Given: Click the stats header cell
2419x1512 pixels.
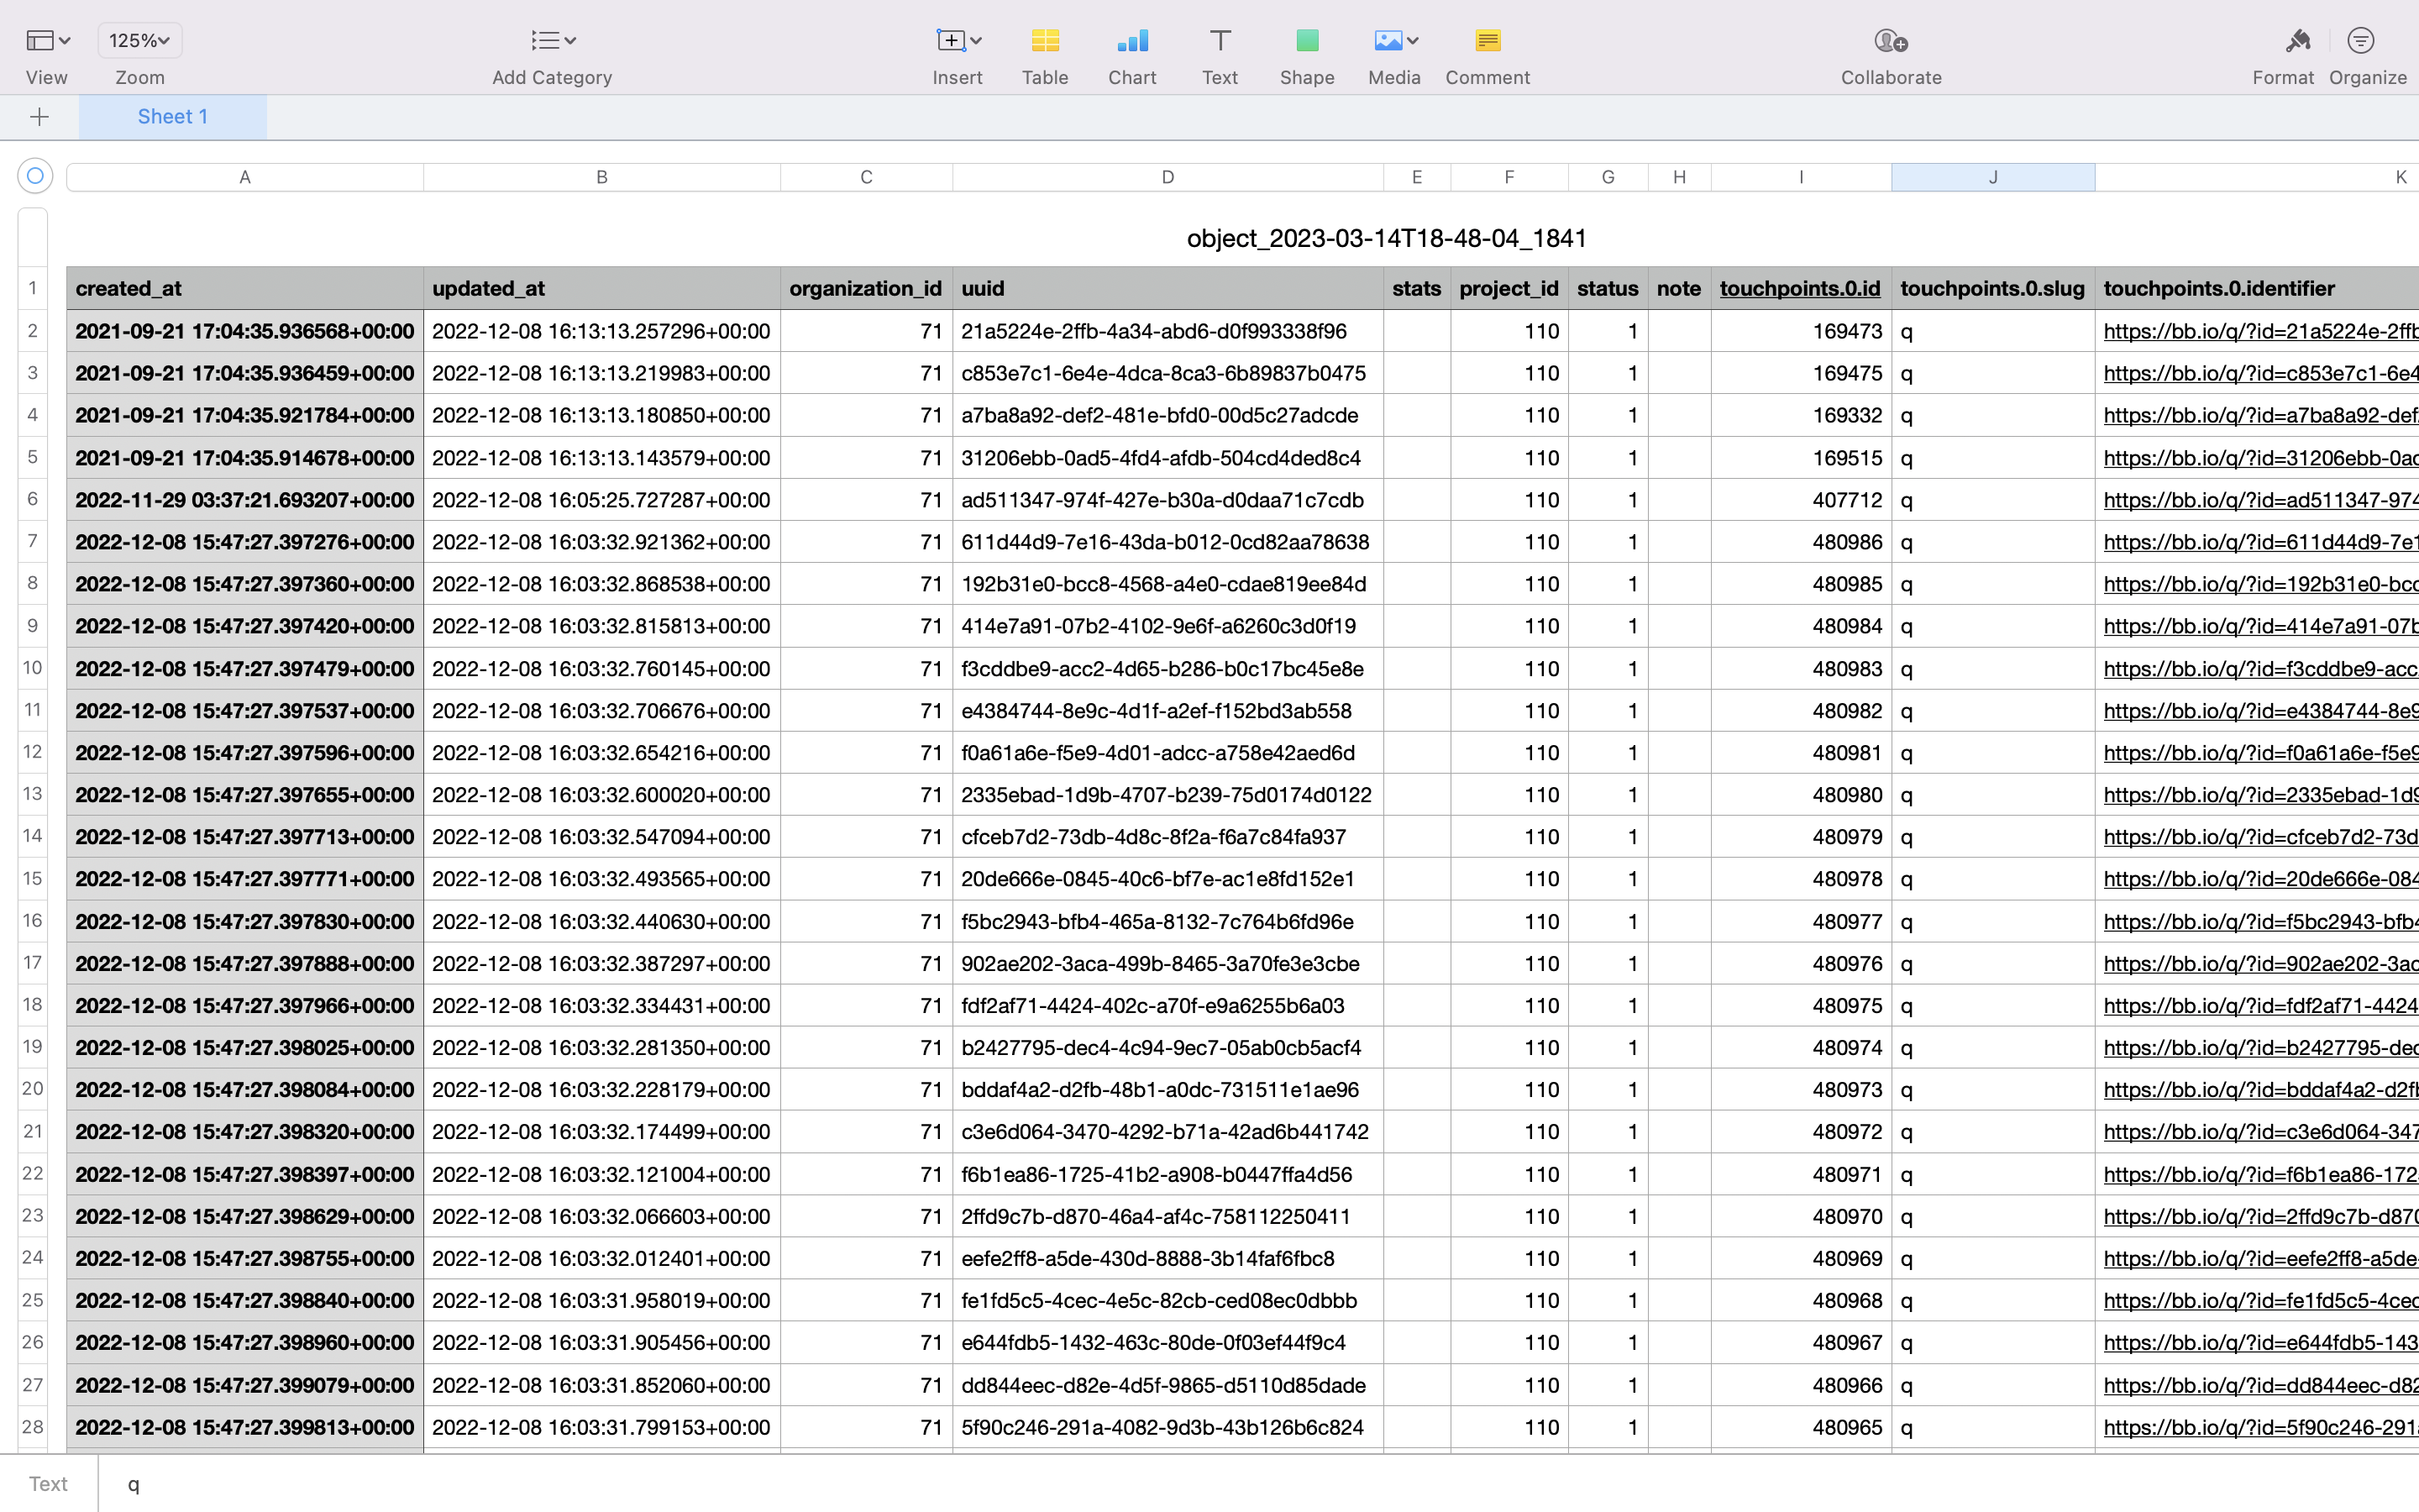Looking at the screenshot, I should pos(1416,288).
